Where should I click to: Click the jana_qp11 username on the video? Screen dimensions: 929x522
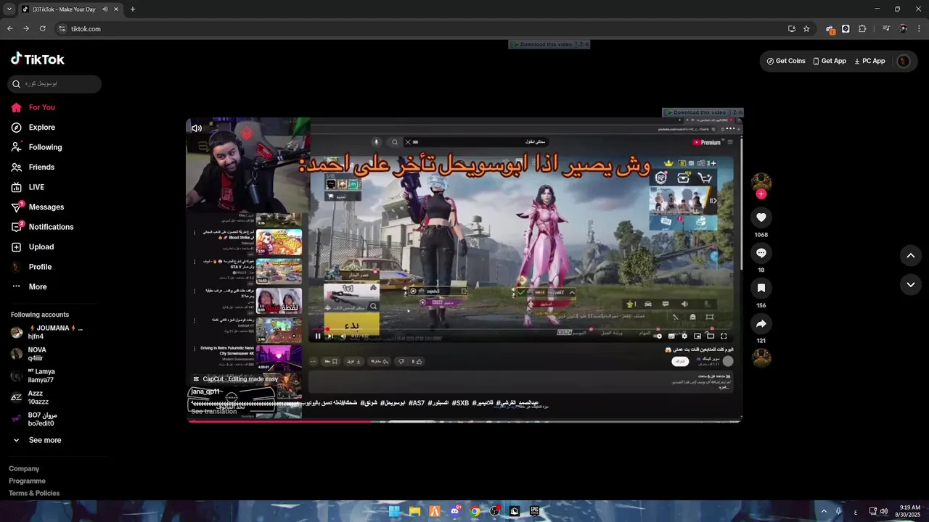pyautogui.click(x=205, y=392)
